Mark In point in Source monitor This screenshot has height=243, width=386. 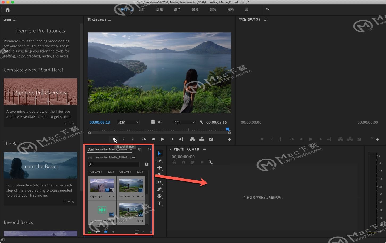click(x=124, y=139)
